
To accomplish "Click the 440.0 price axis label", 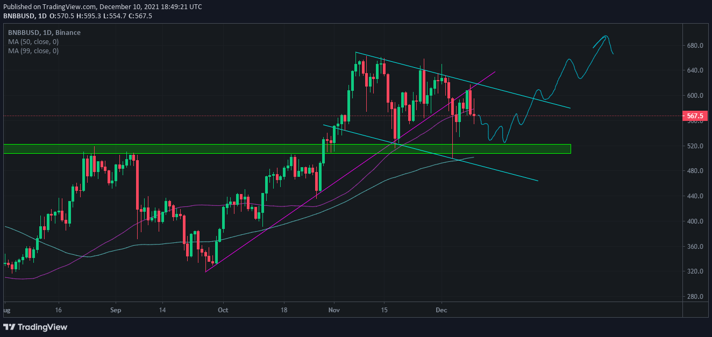I will pyautogui.click(x=695, y=196).
